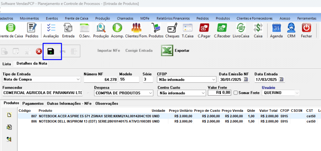Open the CRM toolbar icon
The height and width of the screenshot is (151, 321).
click(291, 30)
